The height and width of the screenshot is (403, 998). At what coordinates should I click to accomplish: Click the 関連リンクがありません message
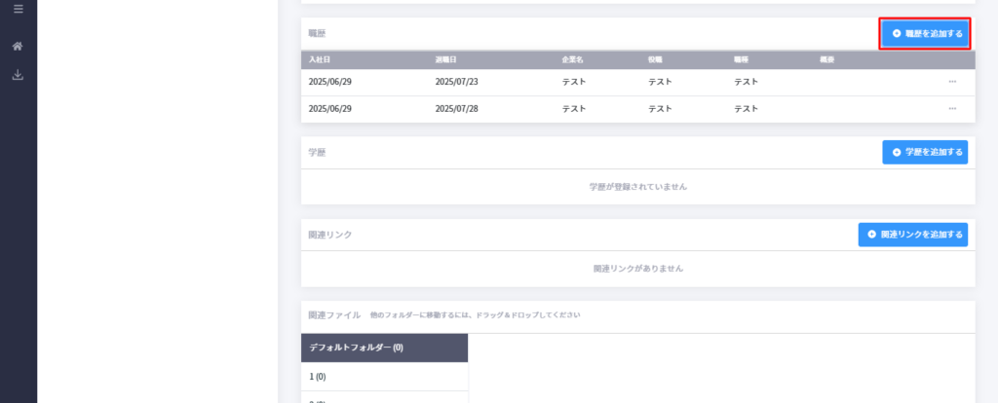pyautogui.click(x=638, y=269)
